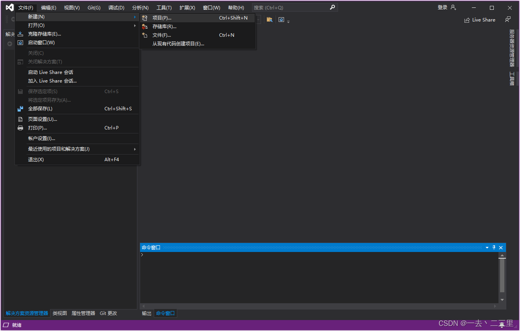
Task: Click the 命令窗口 vertical scrollbar thumb
Action: point(502,275)
